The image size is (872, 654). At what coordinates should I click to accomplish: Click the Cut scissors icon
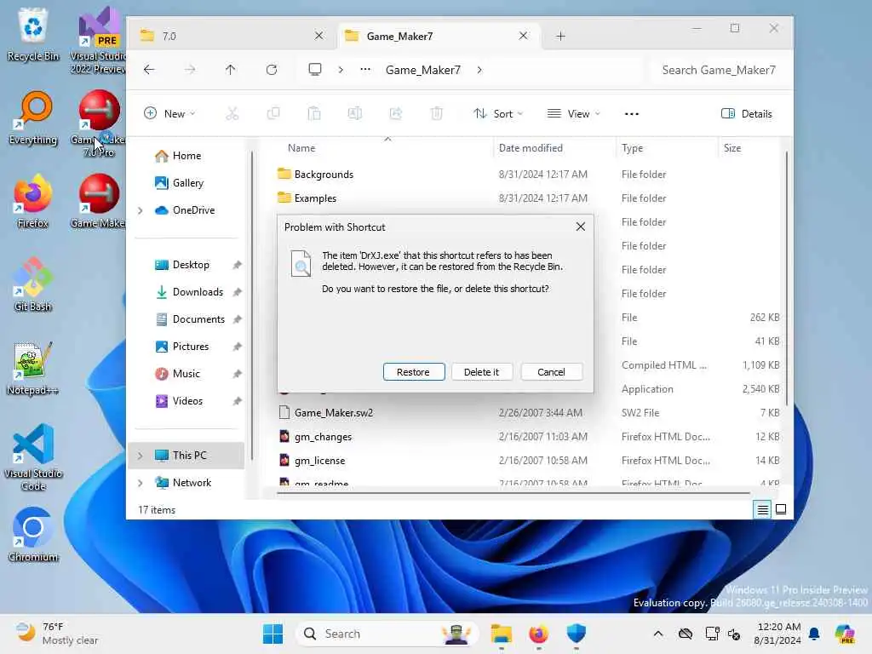(x=232, y=114)
